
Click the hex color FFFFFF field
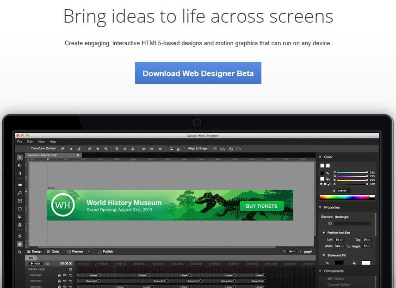(343, 191)
